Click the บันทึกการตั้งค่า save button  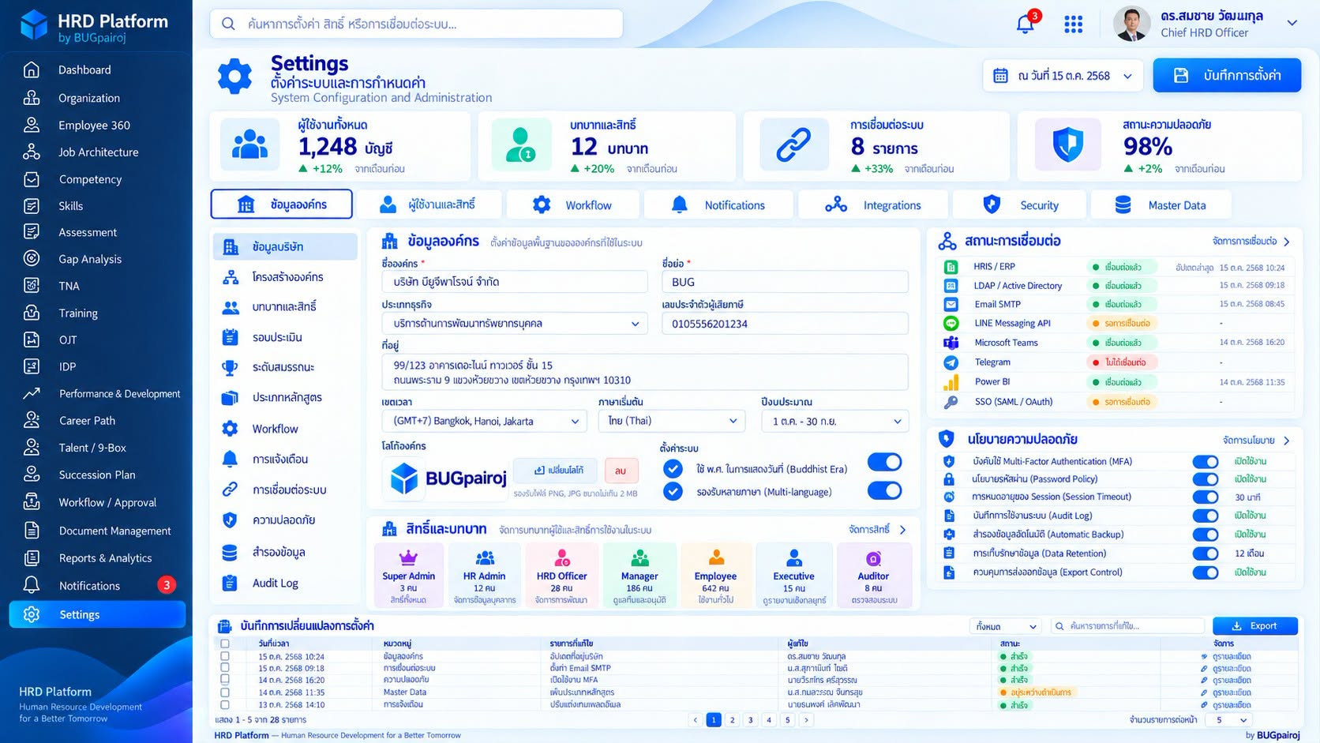click(1227, 76)
